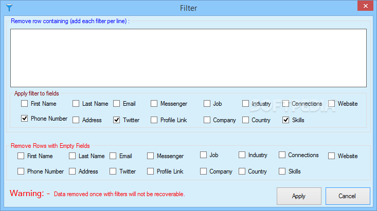377x211 pixels.
Task: Uncheck Skills under Apply filter to fields
Action: point(285,120)
